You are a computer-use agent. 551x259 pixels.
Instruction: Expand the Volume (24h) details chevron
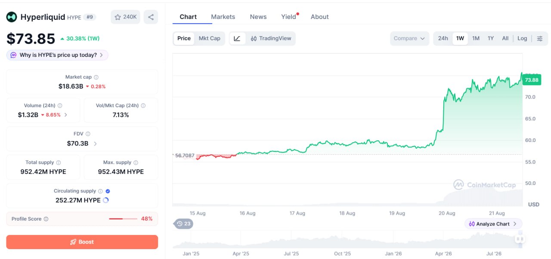66,115
